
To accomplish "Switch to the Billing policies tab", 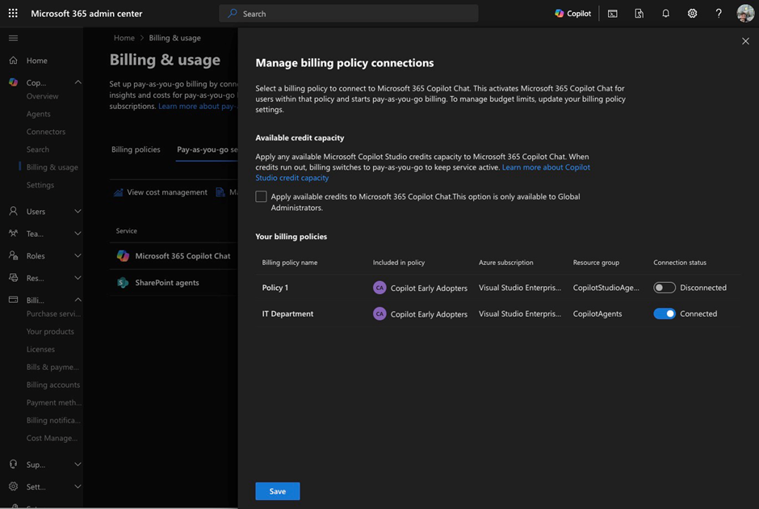I will (x=136, y=149).
